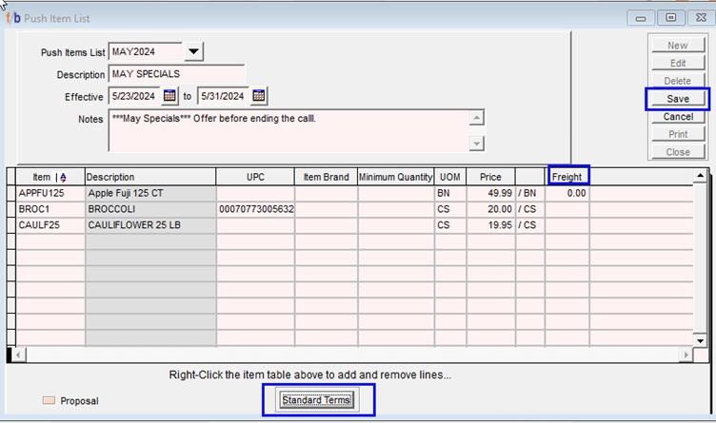The height and width of the screenshot is (423, 716).
Task: Open the Effective start date calendar picker
Action: coord(170,96)
